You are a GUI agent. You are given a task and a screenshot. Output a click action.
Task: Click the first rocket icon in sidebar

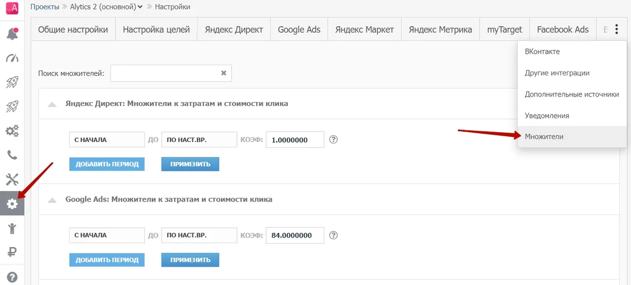[x=12, y=82]
